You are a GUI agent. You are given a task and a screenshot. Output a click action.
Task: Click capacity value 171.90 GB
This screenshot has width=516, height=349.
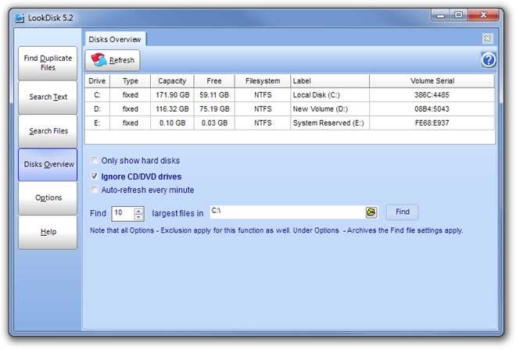pos(173,95)
